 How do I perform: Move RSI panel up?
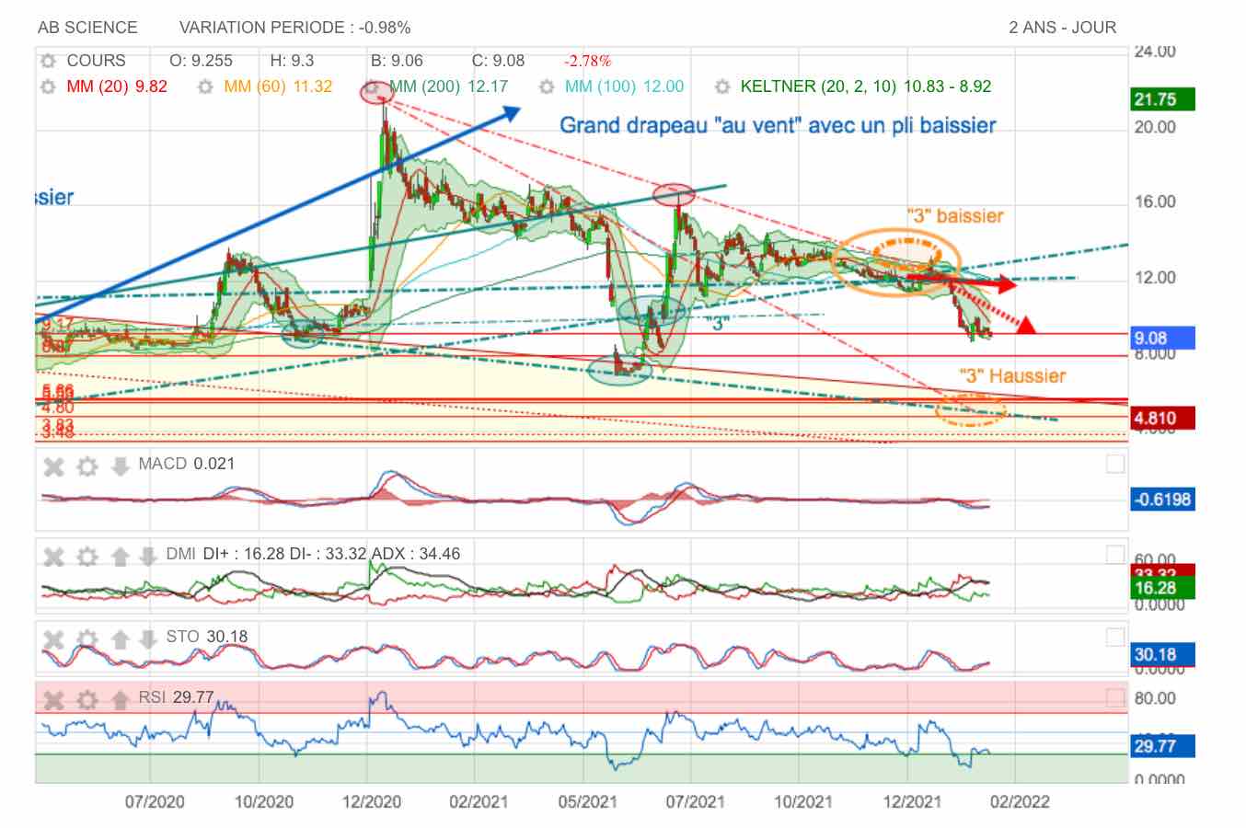click(120, 700)
